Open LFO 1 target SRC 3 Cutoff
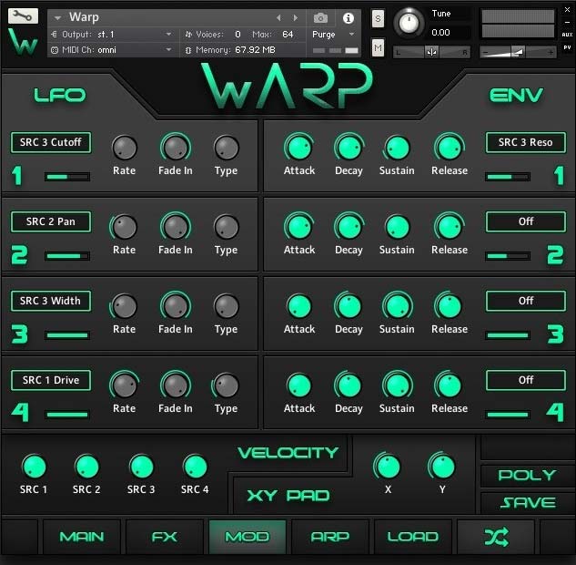576x565 pixels. (x=51, y=142)
